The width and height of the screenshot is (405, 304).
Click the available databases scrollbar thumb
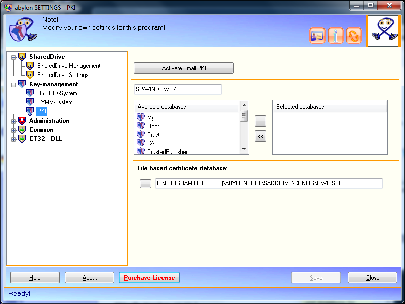pyautogui.click(x=244, y=116)
